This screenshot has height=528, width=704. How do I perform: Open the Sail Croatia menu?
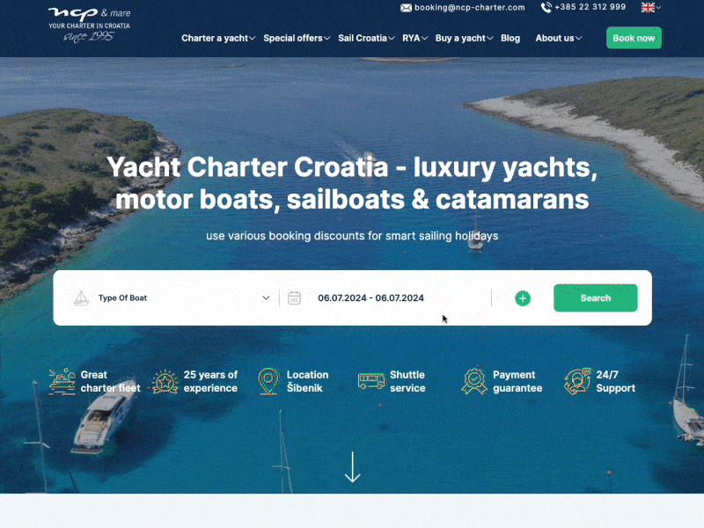click(x=366, y=38)
